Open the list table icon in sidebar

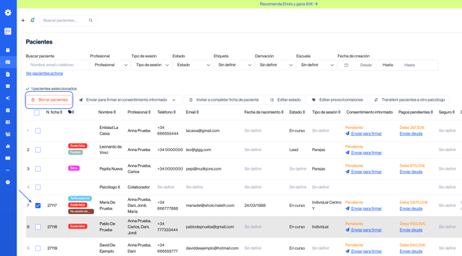(x=8, y=122)
